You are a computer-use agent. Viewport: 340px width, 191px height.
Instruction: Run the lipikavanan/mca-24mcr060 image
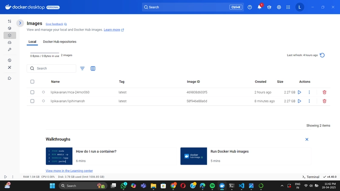[300, 92]
